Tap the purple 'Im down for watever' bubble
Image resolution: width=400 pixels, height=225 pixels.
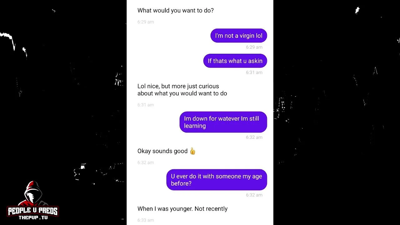tap(223, 122)
